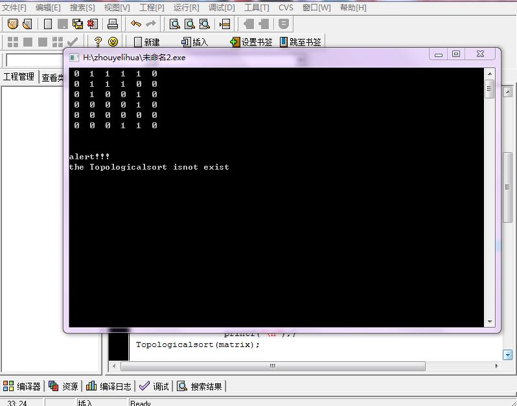Click the editor vertical scrollbar thumb

pyautogui.click(x=507, y=187)
